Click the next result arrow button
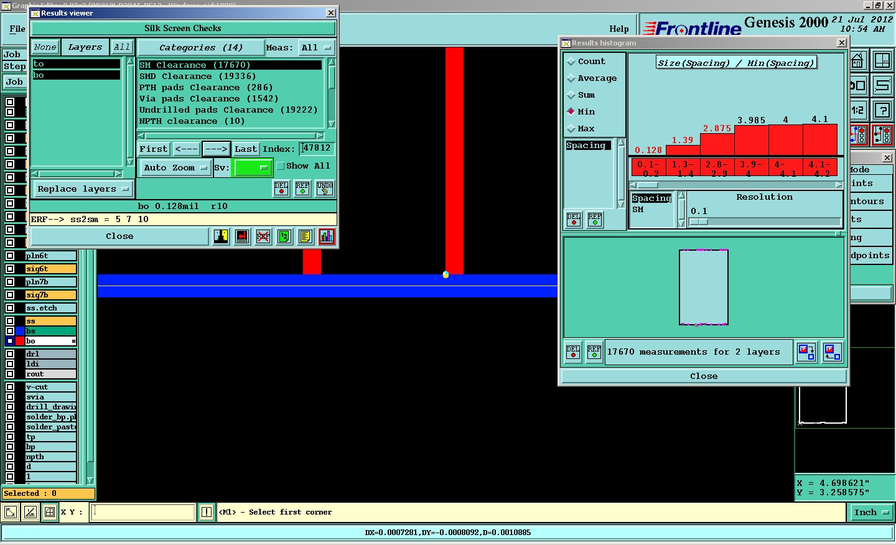Image resolution: width=896 pixels, height=545 pixels. (x=216, y=149)
